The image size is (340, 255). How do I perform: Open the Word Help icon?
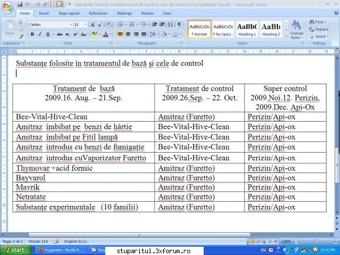[336, 13]
